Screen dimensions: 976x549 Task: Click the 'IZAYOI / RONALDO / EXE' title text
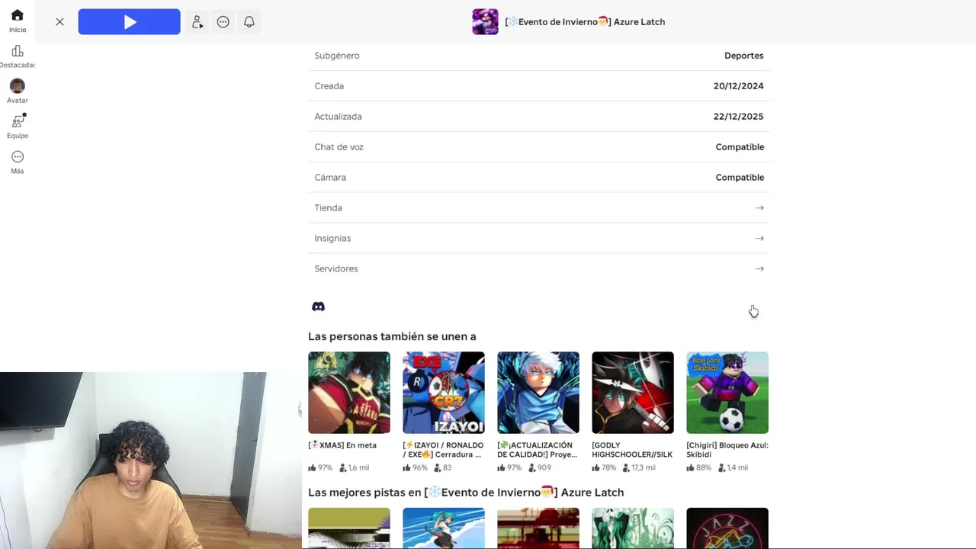443,450
